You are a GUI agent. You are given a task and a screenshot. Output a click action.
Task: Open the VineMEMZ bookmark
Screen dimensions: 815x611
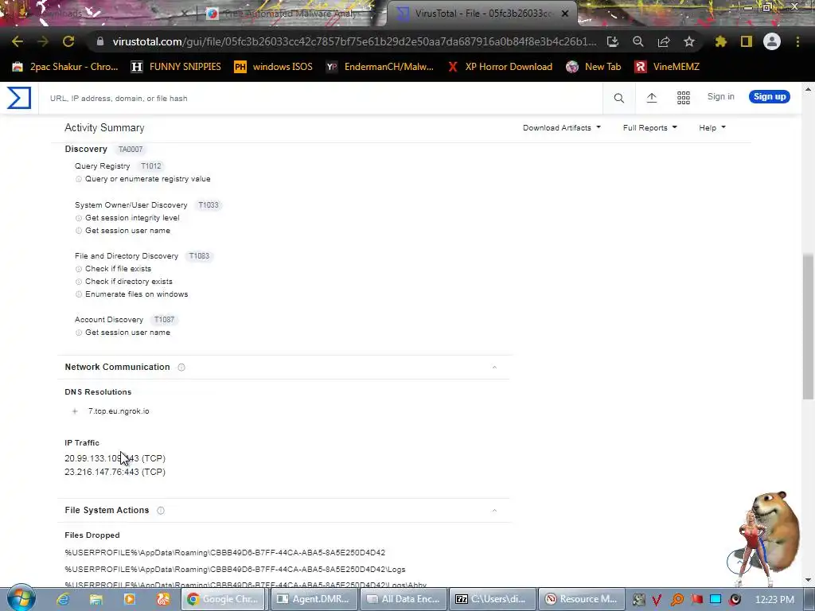point(667,67)
